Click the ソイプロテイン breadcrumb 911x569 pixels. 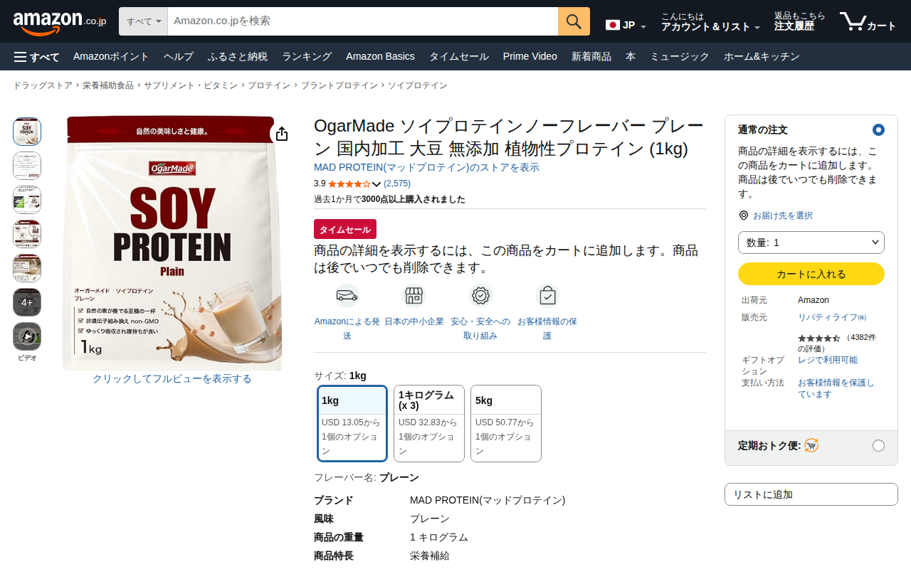pyautogui.click(x=418, y=85)
